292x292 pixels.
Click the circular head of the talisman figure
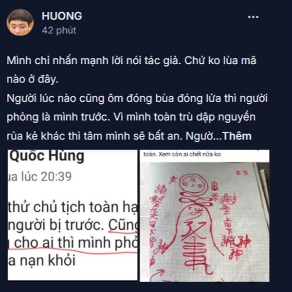(x=192, y=184)
